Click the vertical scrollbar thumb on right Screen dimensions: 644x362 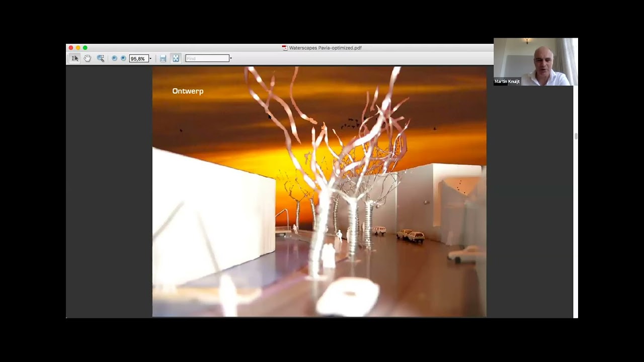point(576,136)
